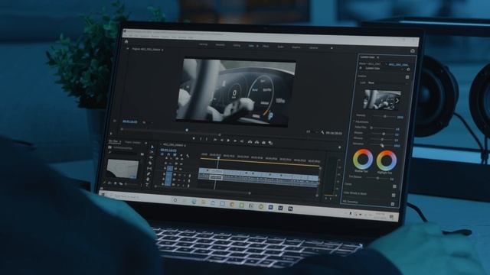Expand the Curves section
Viewport: 490px width, 275px height.
(x=348, y=184)
